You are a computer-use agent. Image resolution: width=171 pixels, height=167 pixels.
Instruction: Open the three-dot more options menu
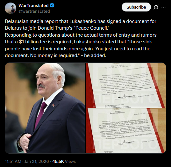click(163, 7)
